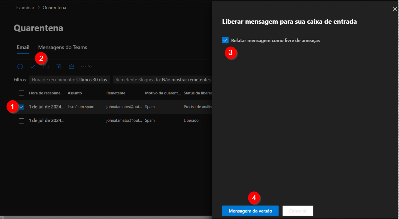Image resolution: width=399 pixels, height=219 pixels.
Task: Sort by 'Status da liberação' column header
Action: pyautogui.click(x=198, y=93)
